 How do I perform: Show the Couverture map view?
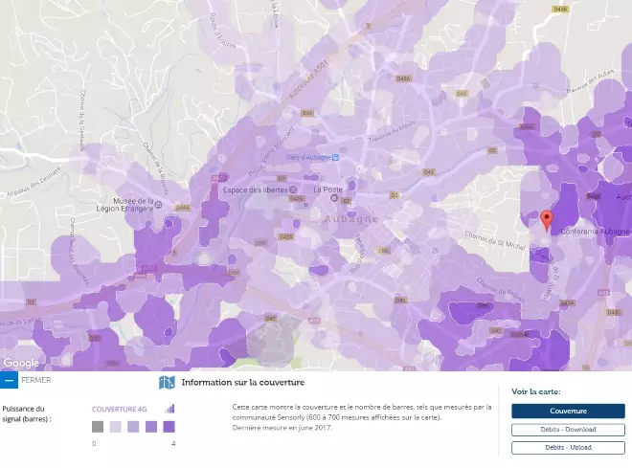(x=568, y=411)
